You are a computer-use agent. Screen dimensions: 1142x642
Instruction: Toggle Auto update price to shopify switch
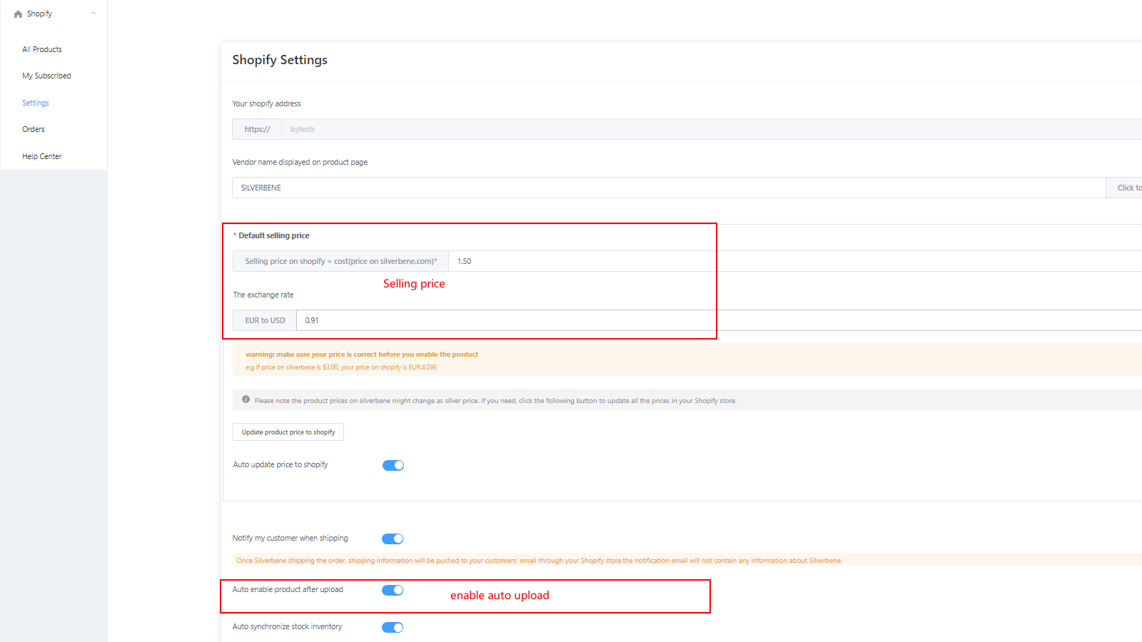click(393, 465)
